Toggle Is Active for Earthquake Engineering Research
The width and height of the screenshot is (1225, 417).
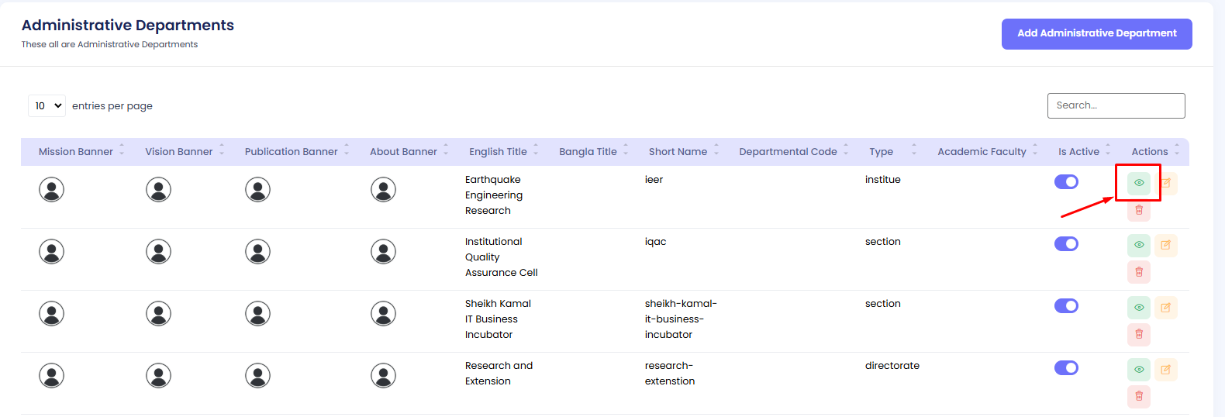click(x=1066, y=182)
